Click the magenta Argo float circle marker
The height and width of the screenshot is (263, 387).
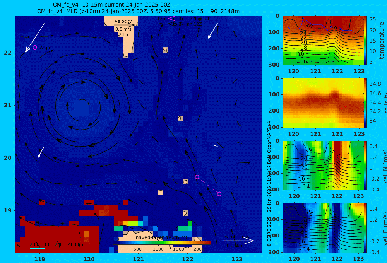pyautogui.click(x=35, y=47)
